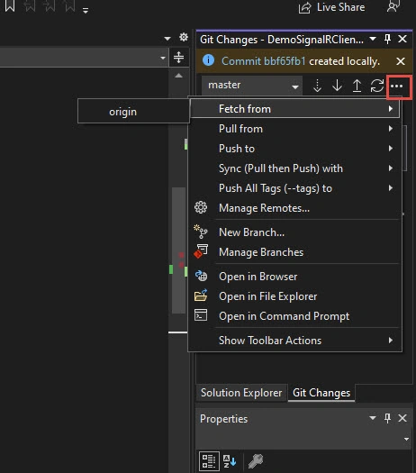This screenshot has width=416, height=473.
Task: Select Open in File Explorer menu item
Action: (x=294, y=296)
